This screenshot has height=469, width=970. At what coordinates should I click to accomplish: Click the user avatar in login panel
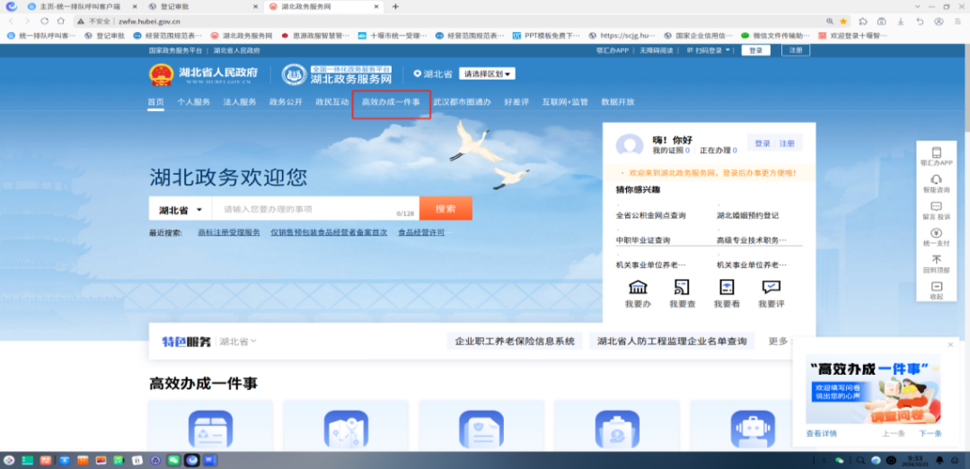click(x=630, y=145)
